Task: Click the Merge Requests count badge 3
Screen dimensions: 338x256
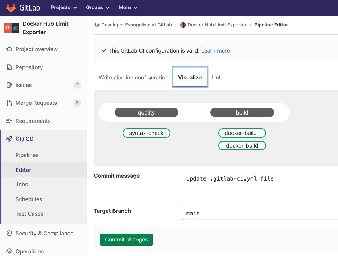Action: (77, 103)
